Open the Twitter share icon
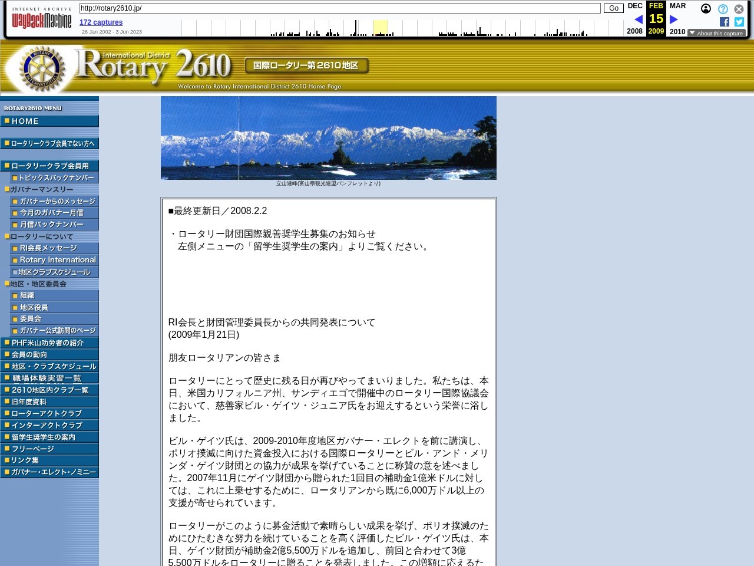Viewport: 754px width, 566px height. pyautogui.click(x=739, y=22)
